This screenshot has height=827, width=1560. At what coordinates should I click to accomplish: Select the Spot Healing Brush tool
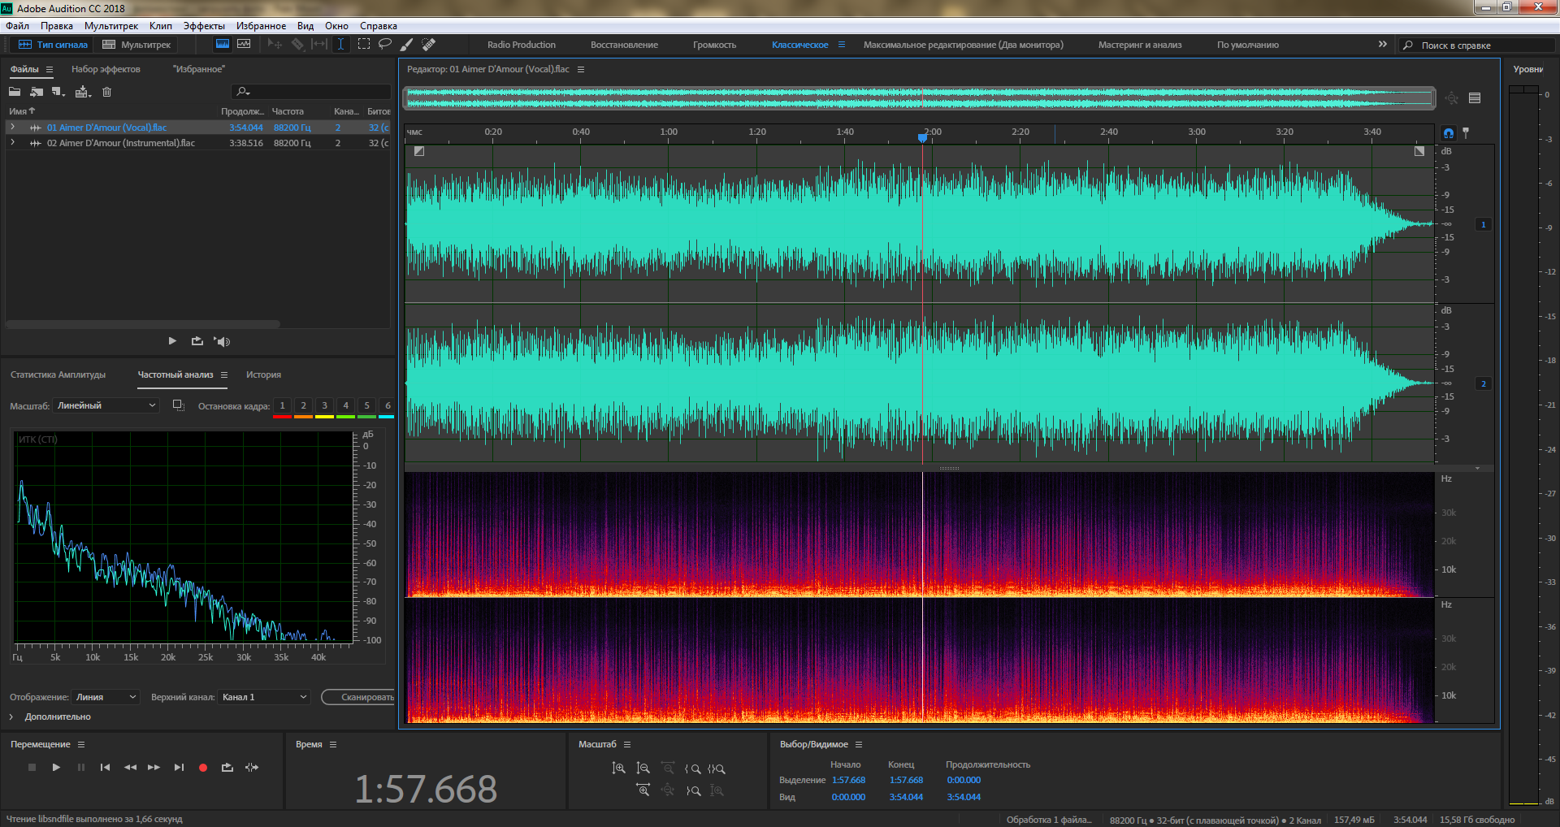tap(429, 45)
